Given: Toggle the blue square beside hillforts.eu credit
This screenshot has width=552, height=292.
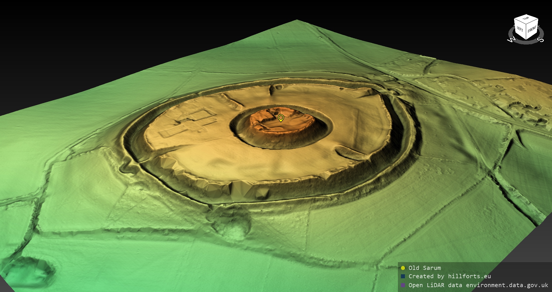Looking at the screenshot, I should 403,276.
